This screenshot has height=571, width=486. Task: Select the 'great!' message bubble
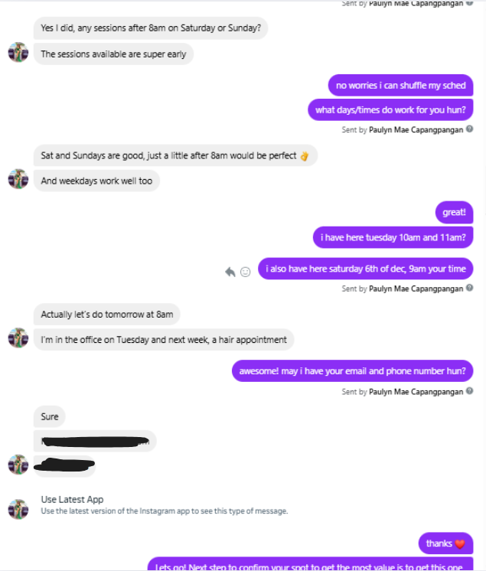pyautogui.click(x=454, y=212)
